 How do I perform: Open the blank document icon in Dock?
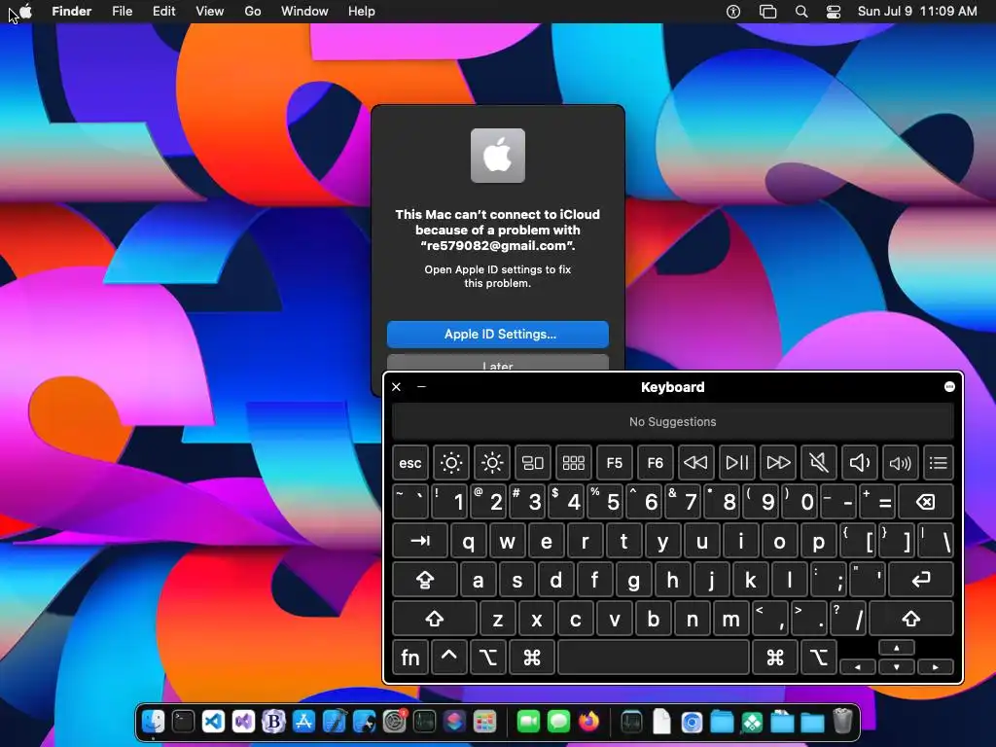[661, 722]
